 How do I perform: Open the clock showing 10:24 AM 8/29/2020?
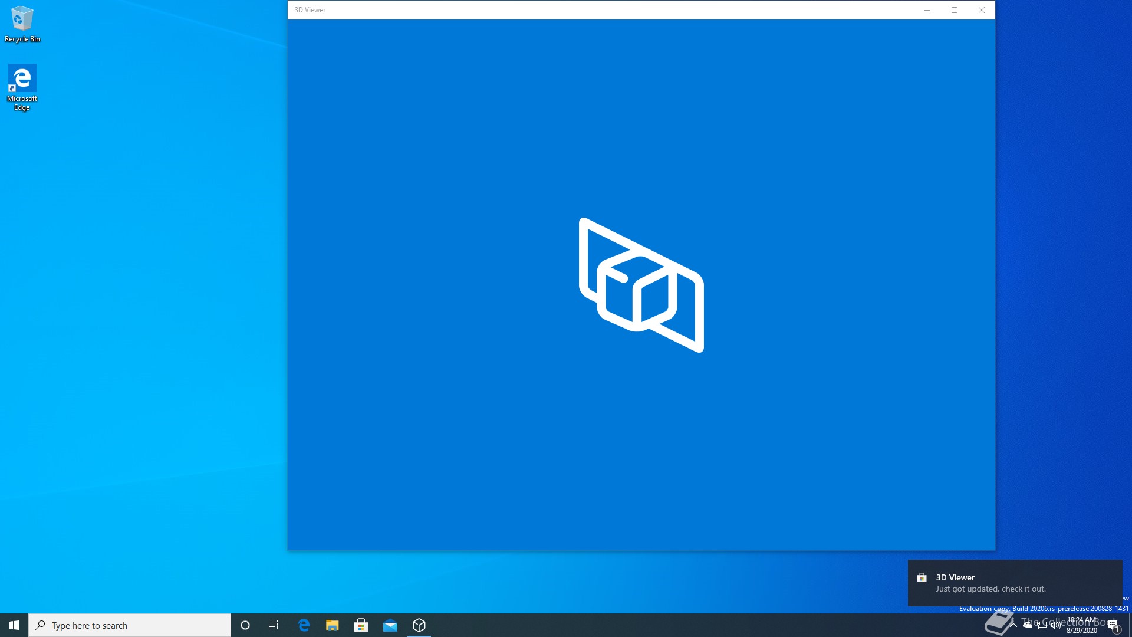click(x=1082, y=625)
